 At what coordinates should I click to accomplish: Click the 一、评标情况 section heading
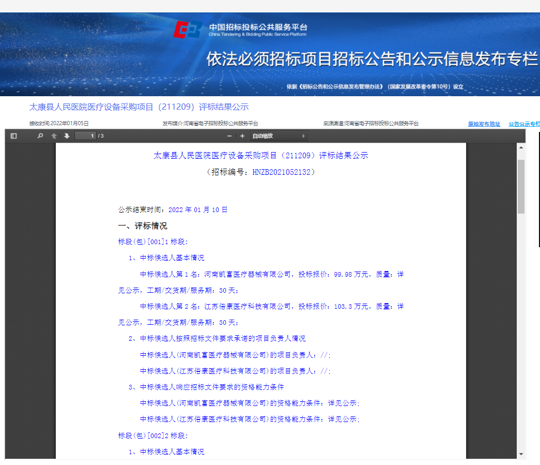143,226
